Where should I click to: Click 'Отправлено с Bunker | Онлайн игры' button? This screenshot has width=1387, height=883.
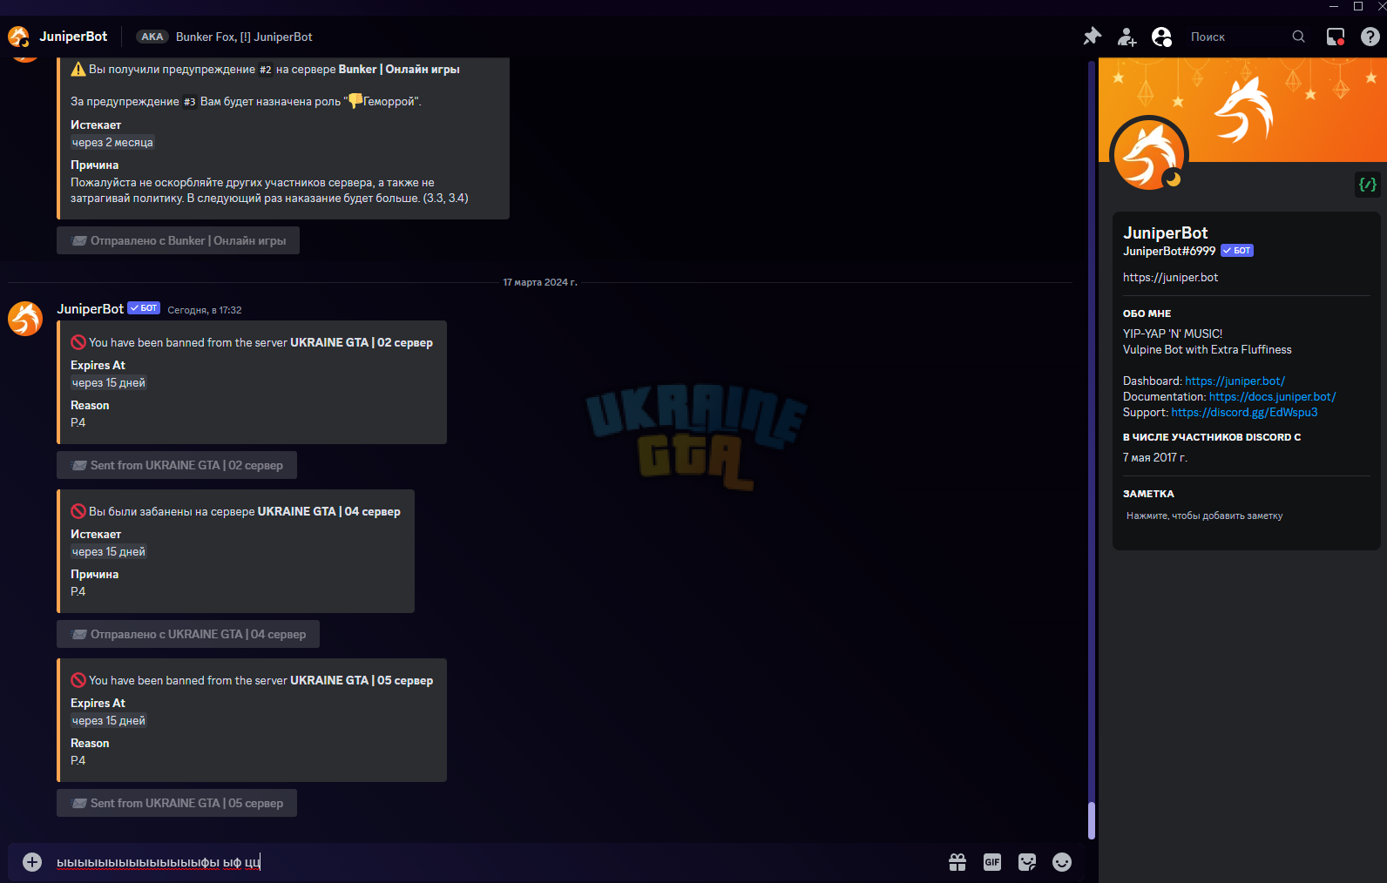[178, 240]
